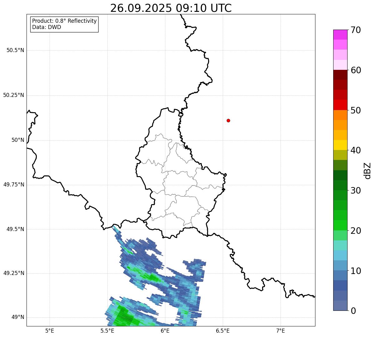Click the colorbar 0 tick label

[353, 311]
